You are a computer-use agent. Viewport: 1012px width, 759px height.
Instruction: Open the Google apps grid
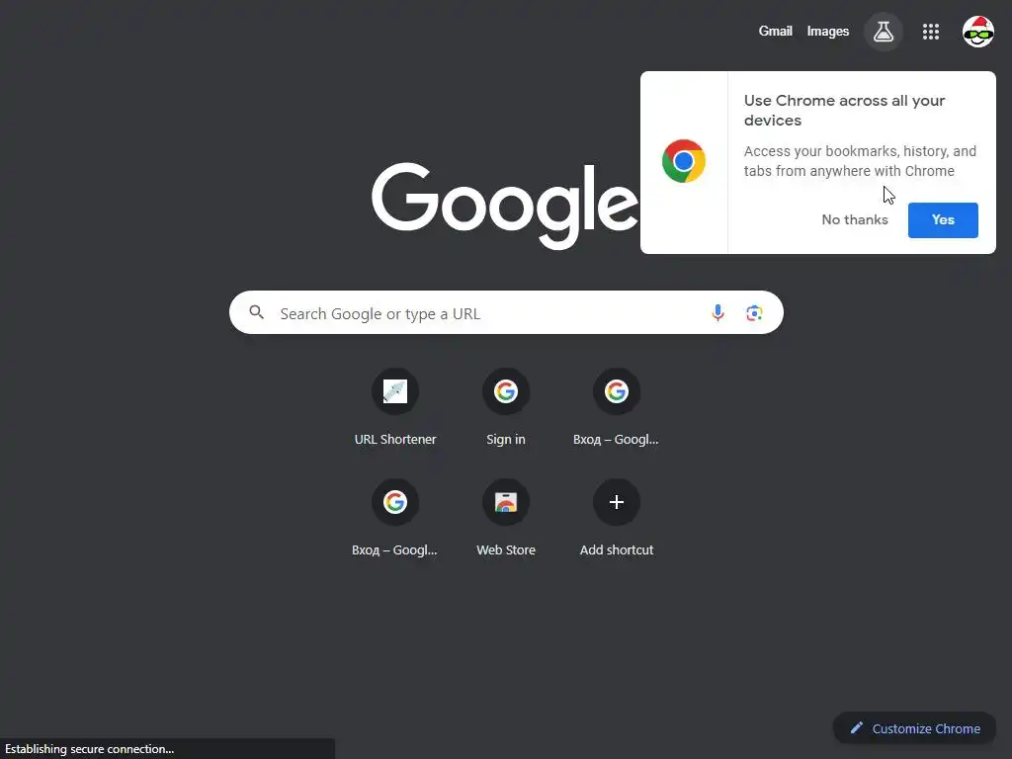pyautogui.click(x=931, y=31)
